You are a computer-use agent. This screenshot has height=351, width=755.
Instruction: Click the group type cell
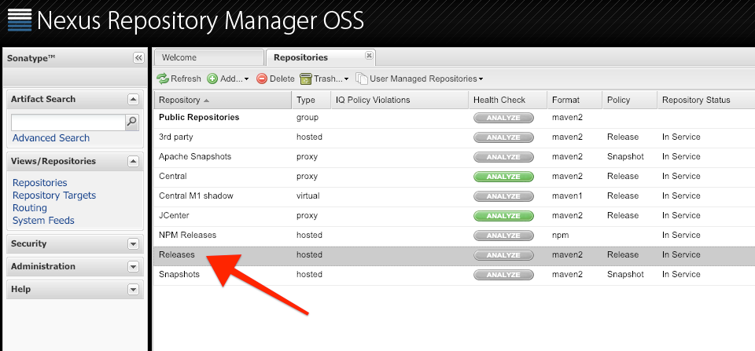308,118
